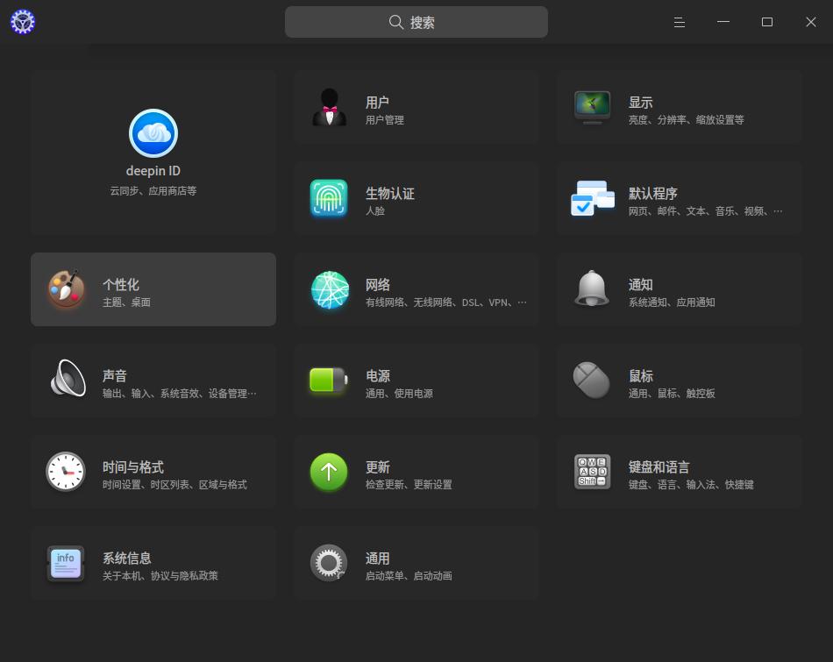Screen dimensions: 833x662
Task: Open the 时间与格式 clock icon
Action: 66,471
